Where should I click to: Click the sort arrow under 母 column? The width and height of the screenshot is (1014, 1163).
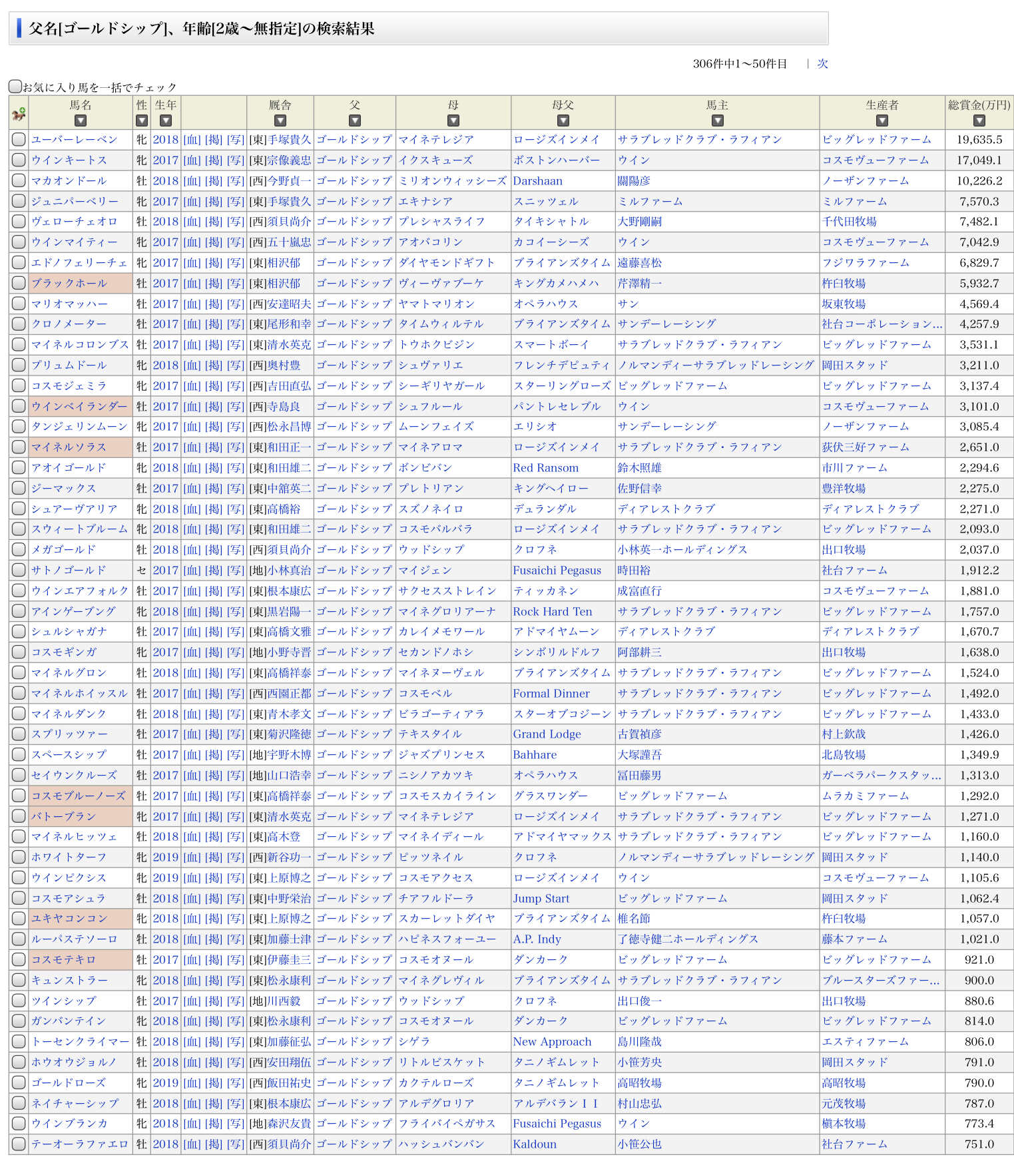click(453, 120)
